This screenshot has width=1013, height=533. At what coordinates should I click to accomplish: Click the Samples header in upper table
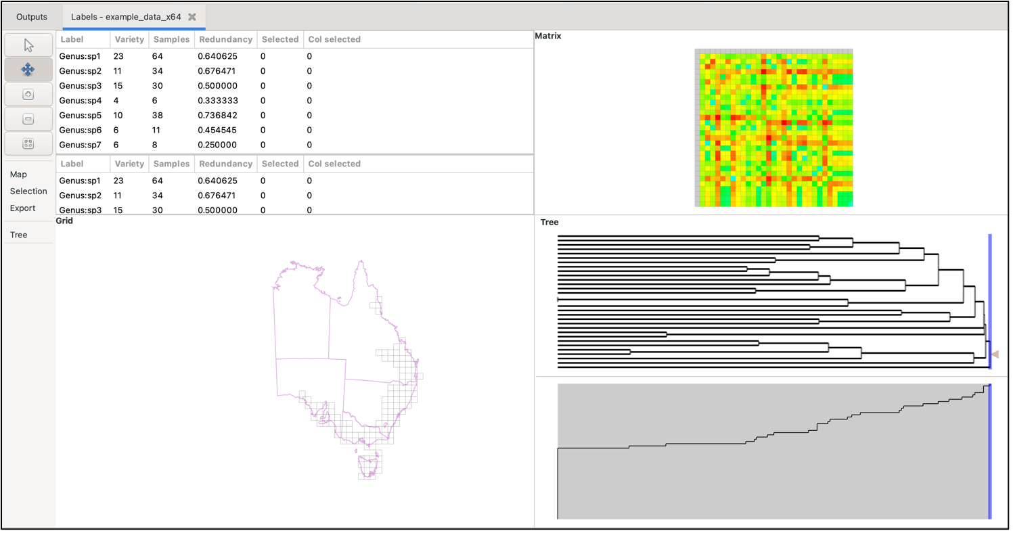(x=171, y=39)
